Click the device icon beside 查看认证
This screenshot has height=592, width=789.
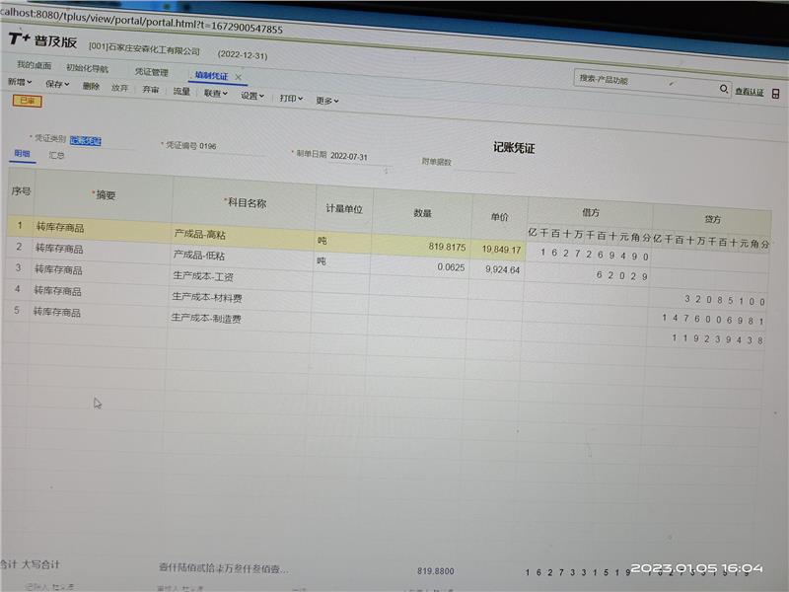click(x=777, y=91)
